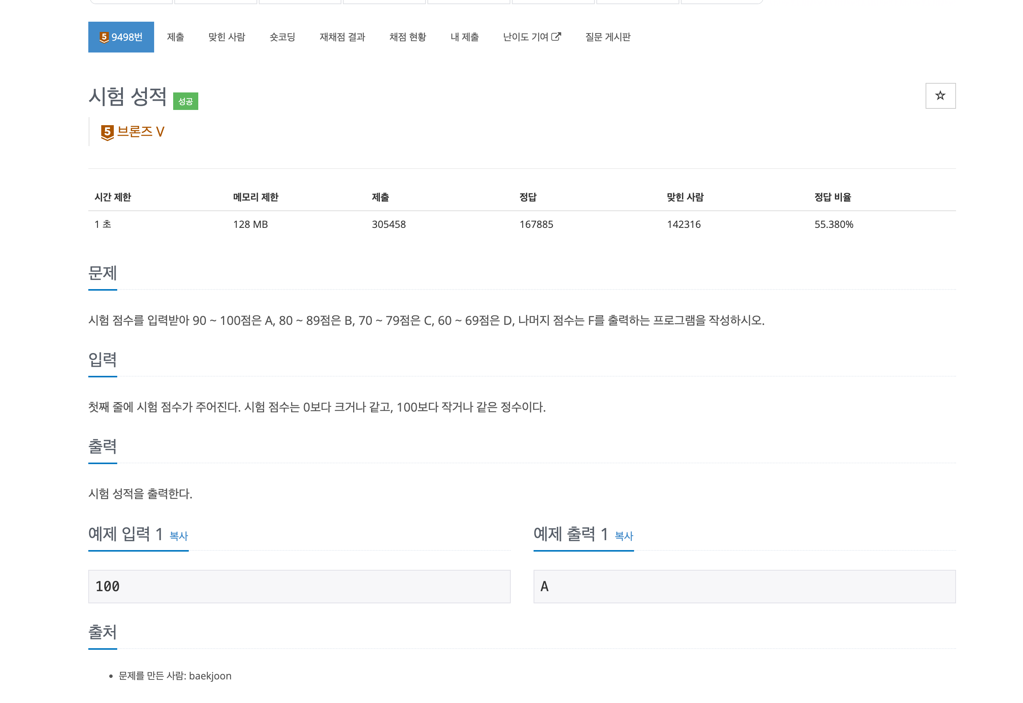Switch to the 맞힌 사람 tab

[226, 37]
